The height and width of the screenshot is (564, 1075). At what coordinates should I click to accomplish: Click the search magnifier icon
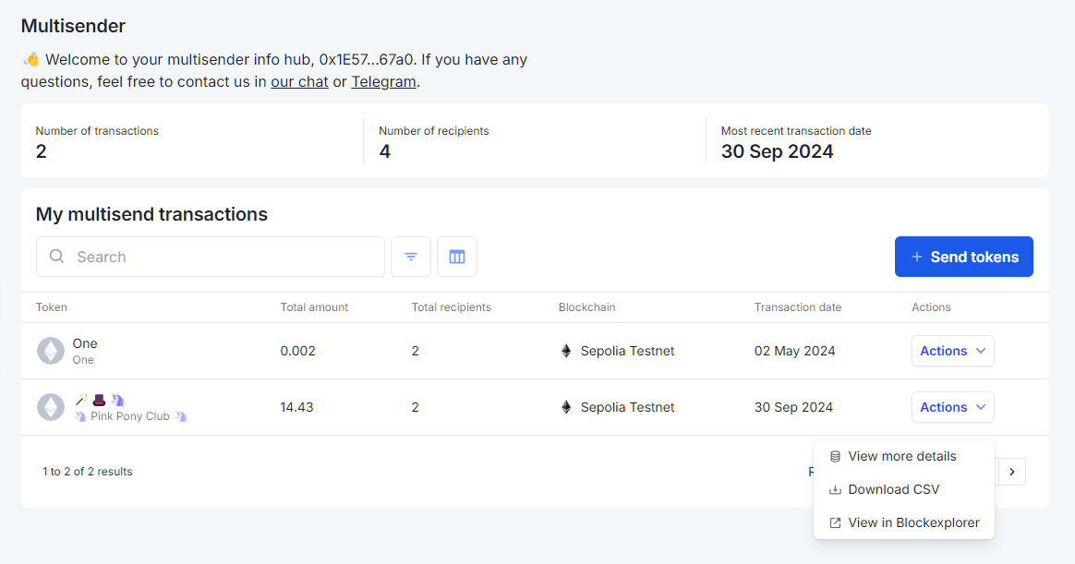click(x=55, y=256)
